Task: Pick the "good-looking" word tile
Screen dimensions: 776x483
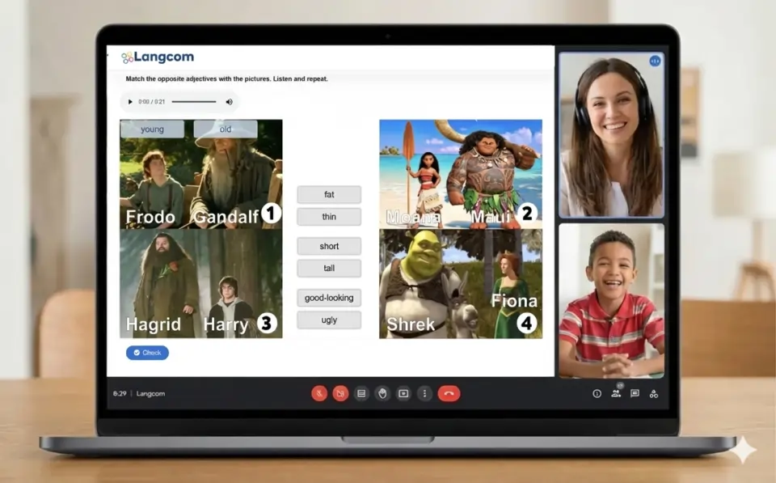Action: pyautogui.click(x=329, y=298)
